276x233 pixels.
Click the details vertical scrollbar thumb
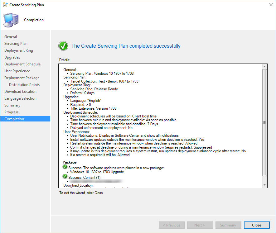click(264, 122)
